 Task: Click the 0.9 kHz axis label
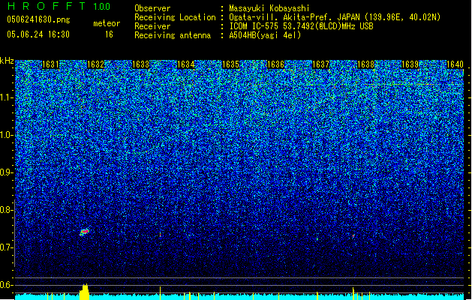[7, 172]
